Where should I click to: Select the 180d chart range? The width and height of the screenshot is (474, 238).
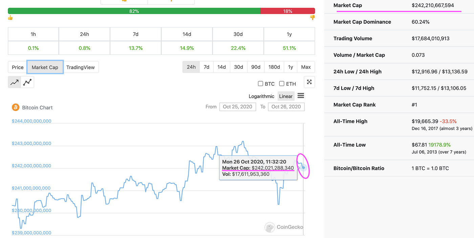pos(274,67)
